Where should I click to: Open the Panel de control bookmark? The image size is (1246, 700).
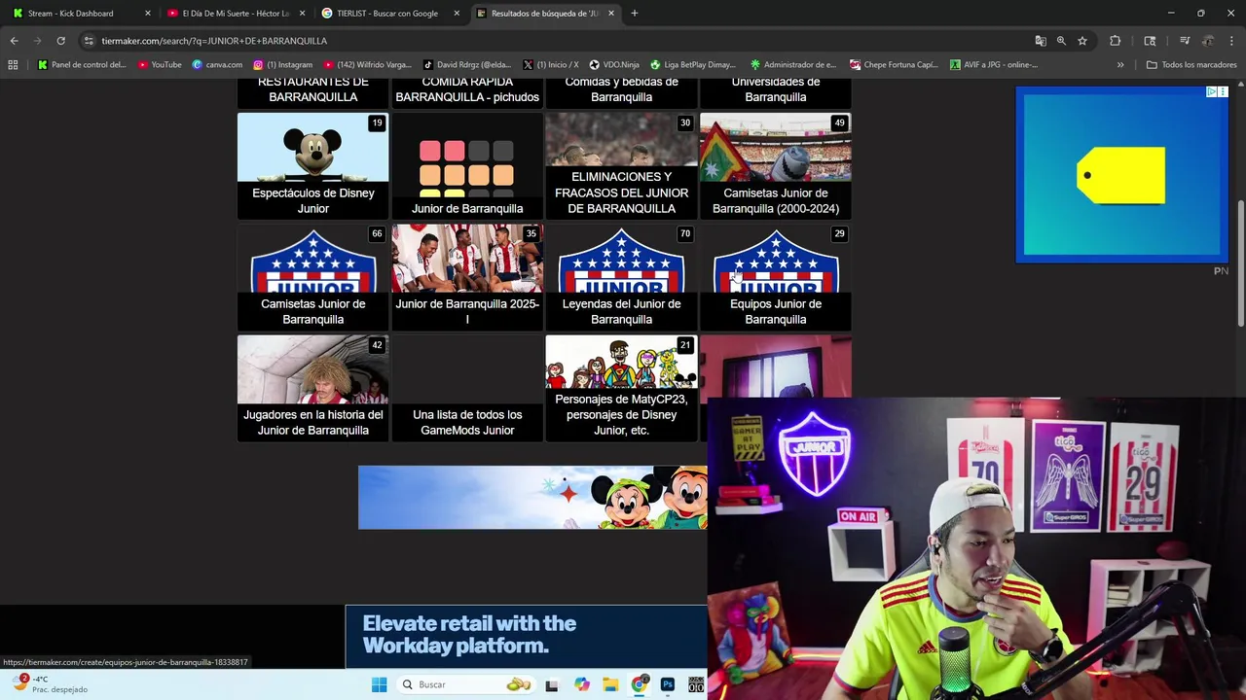(82, 65)
